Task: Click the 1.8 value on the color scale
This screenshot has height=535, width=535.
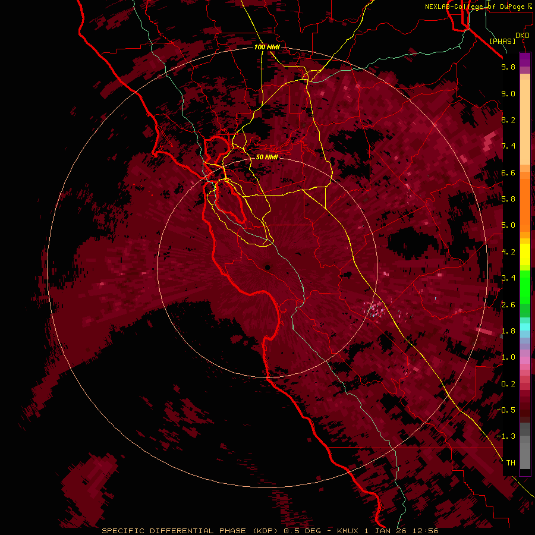Action: [508, 331]
